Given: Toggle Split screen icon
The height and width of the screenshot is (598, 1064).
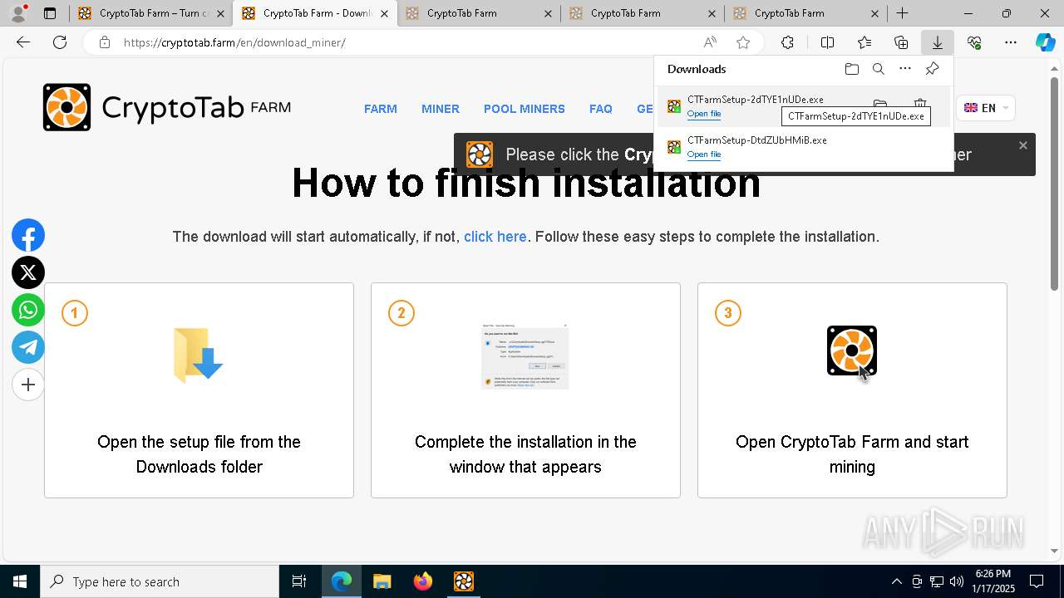Looking at the screenshot, I should 827,42.
